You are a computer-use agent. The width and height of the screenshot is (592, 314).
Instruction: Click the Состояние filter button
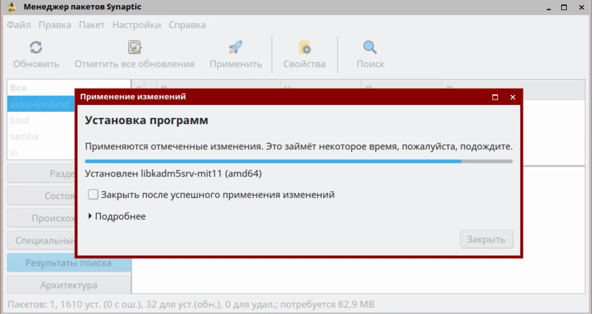click(x=41, y=196)
